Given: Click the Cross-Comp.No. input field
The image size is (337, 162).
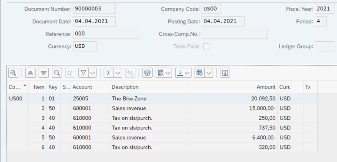Looking at the screenshot, I should click(235, 34).
